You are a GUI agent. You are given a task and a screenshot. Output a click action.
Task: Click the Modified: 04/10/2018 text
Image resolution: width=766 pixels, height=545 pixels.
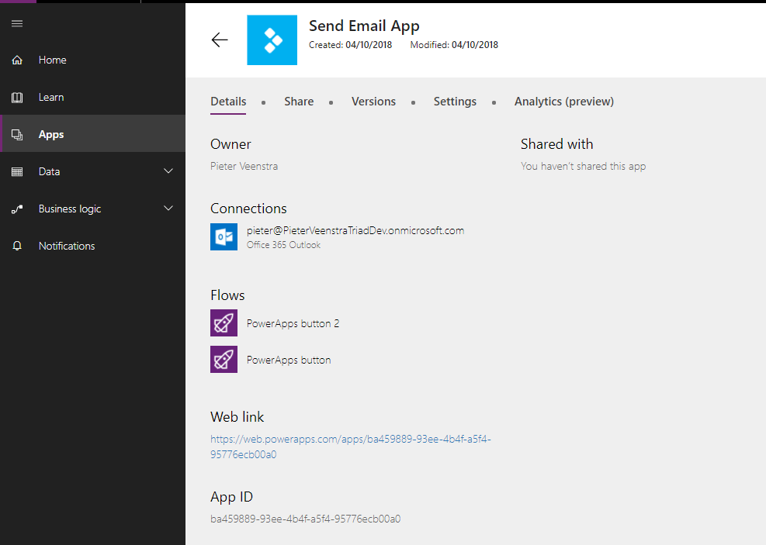pos(454,45)
